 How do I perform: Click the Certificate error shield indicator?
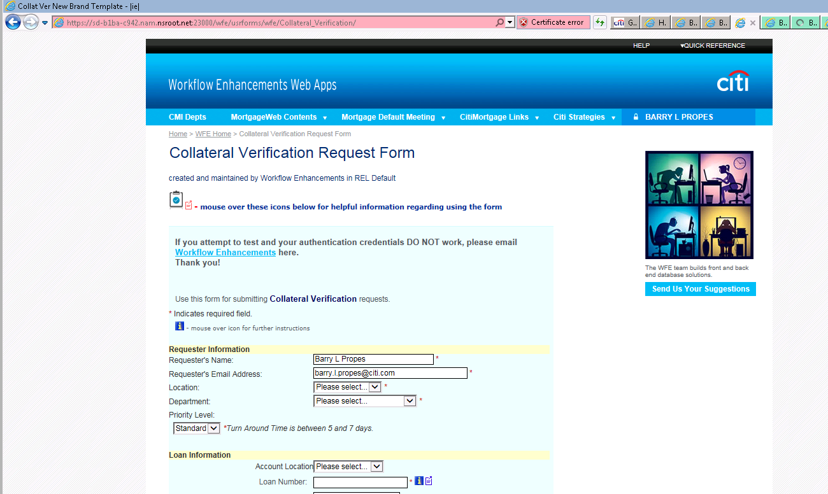tap(552, 22)
